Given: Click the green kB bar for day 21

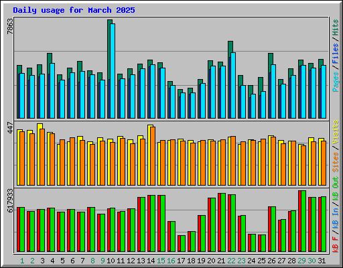Looking at the screenshot, I should (x=223, y=222).
